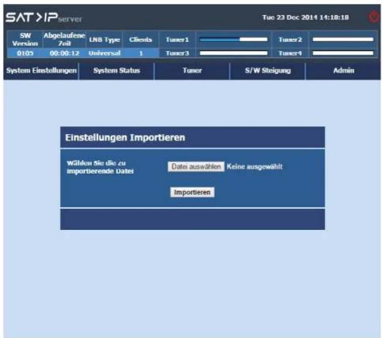
Task: Click the Clients header cell
Action: pyautogui.click(x=141, y=39)
